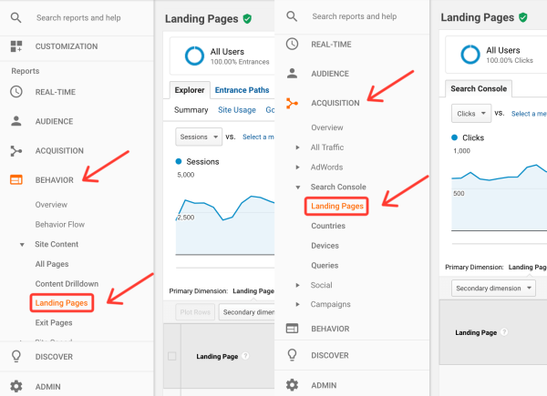Click Select a metric link beside Sessions

click(x=258, y=137)
